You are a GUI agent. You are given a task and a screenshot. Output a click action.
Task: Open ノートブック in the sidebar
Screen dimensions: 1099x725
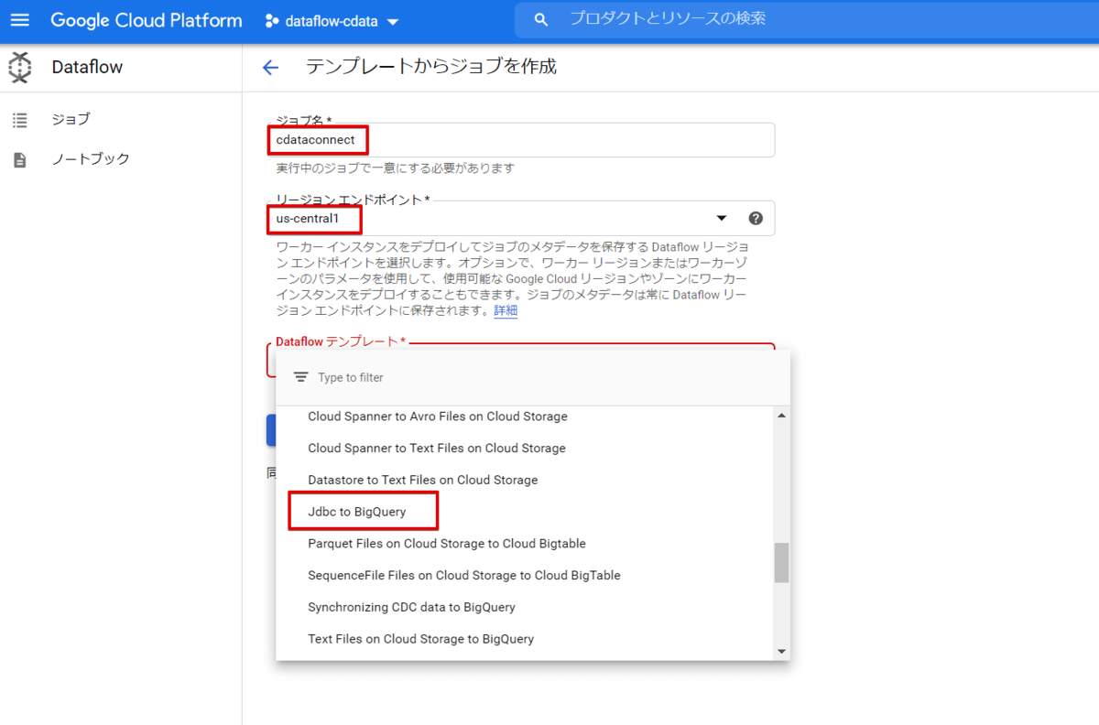click(x=91, y=159)
